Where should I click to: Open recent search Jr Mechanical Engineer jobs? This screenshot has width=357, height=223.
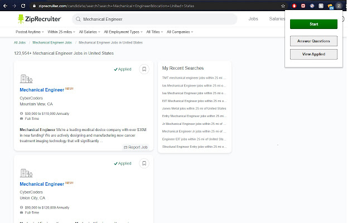tap(194, 124)
